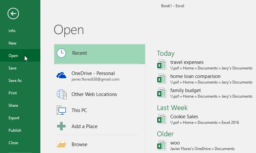
Task: Click the Browse folder icon
Action: click(x=61, y=144)
